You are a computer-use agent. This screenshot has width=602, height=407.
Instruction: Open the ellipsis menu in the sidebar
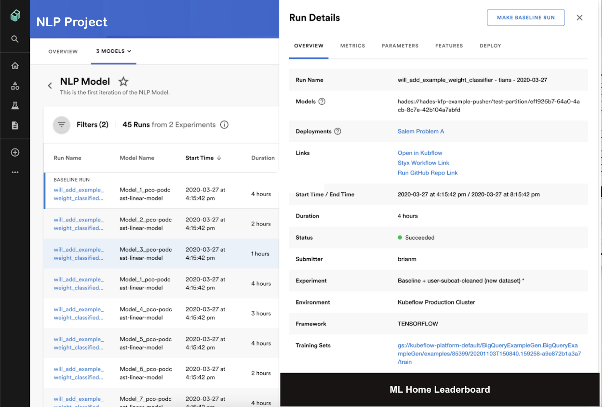(x=15, y=172)
